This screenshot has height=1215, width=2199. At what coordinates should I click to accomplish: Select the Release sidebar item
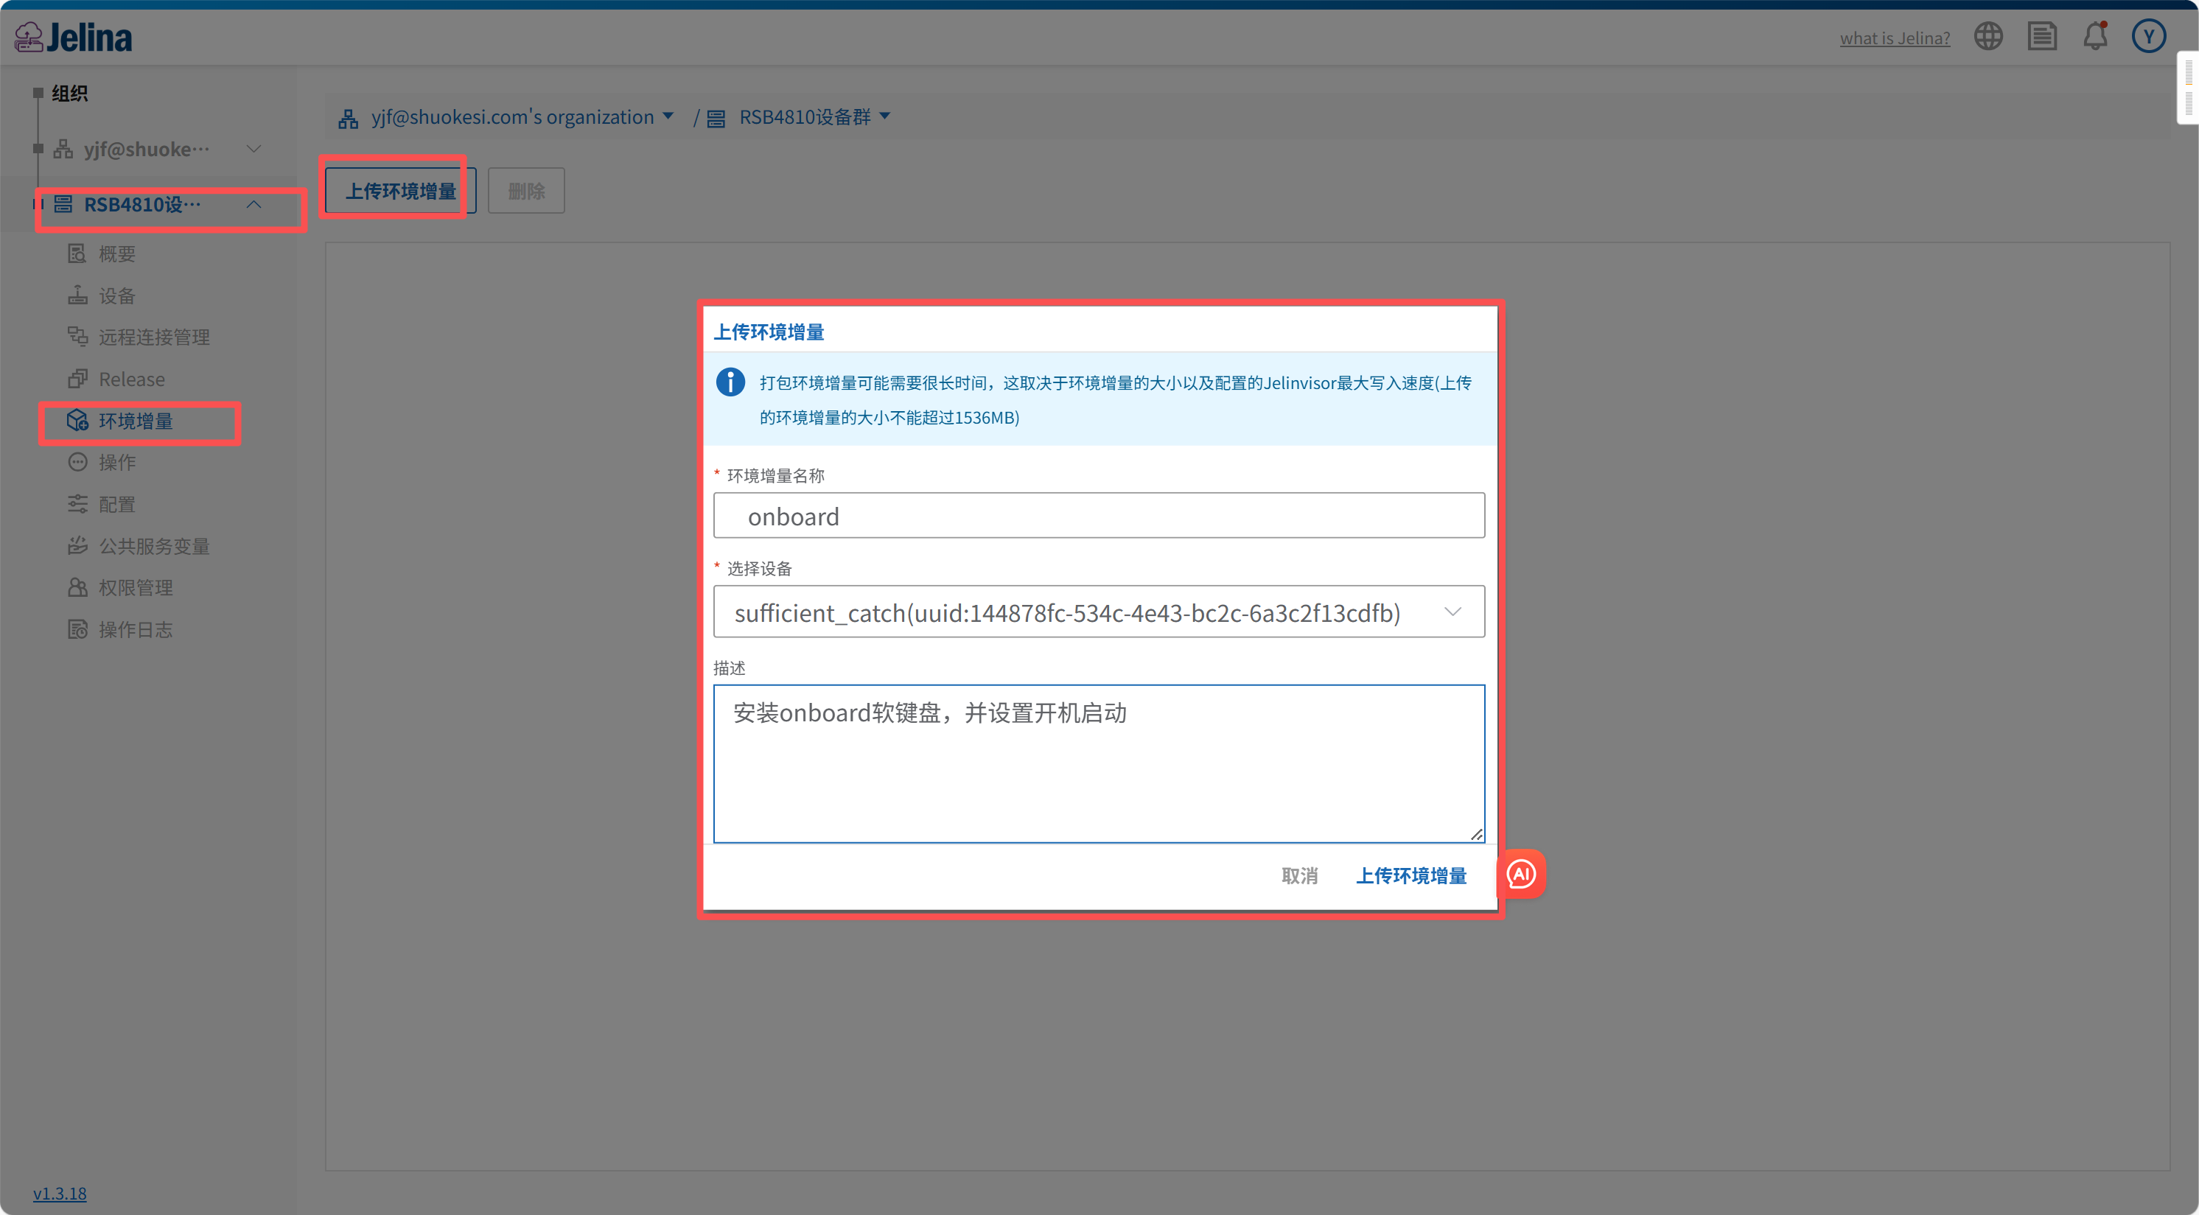pyautogui.click(x=131, y=379)
